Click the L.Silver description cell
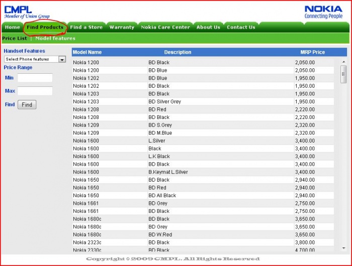 (157, 141)
